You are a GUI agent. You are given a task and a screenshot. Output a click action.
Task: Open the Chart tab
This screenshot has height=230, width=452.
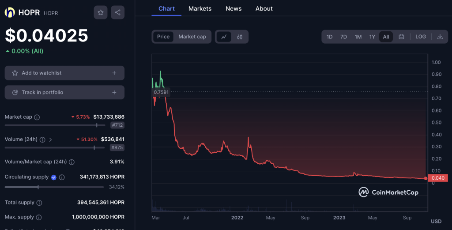(x=166, y=9)
